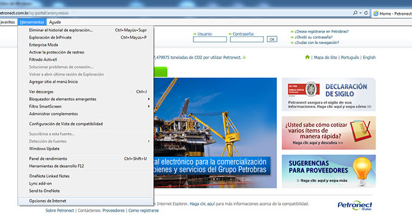Click the oil platform main banner image
The image size is (412, 223).
[215, 133]
